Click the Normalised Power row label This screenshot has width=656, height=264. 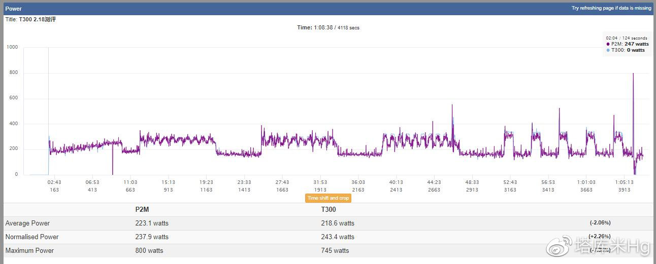pyautogui.click(x=32, y=237)
